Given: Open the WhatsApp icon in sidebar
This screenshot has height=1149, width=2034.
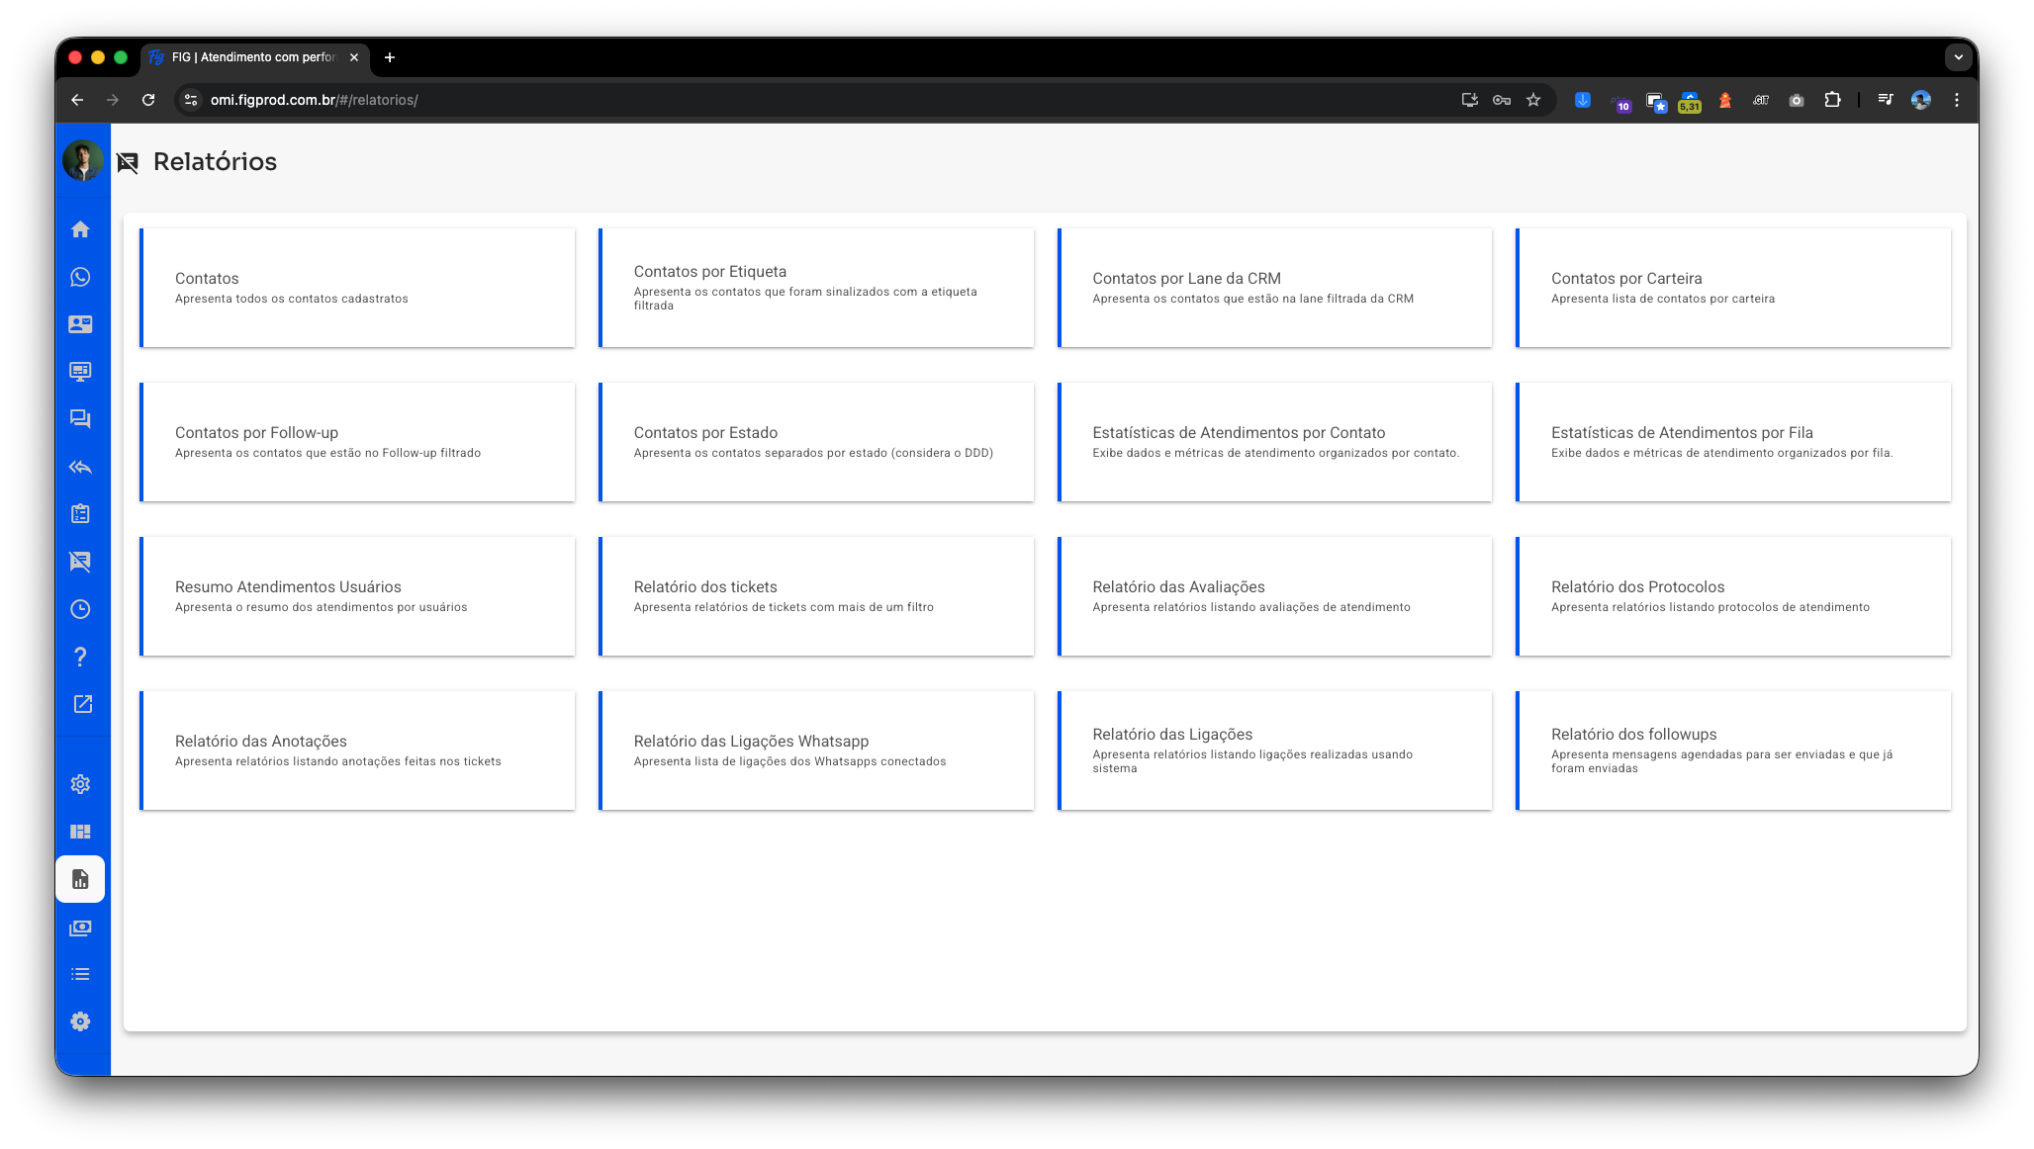Looking at the screenshot, I should 81,277.
